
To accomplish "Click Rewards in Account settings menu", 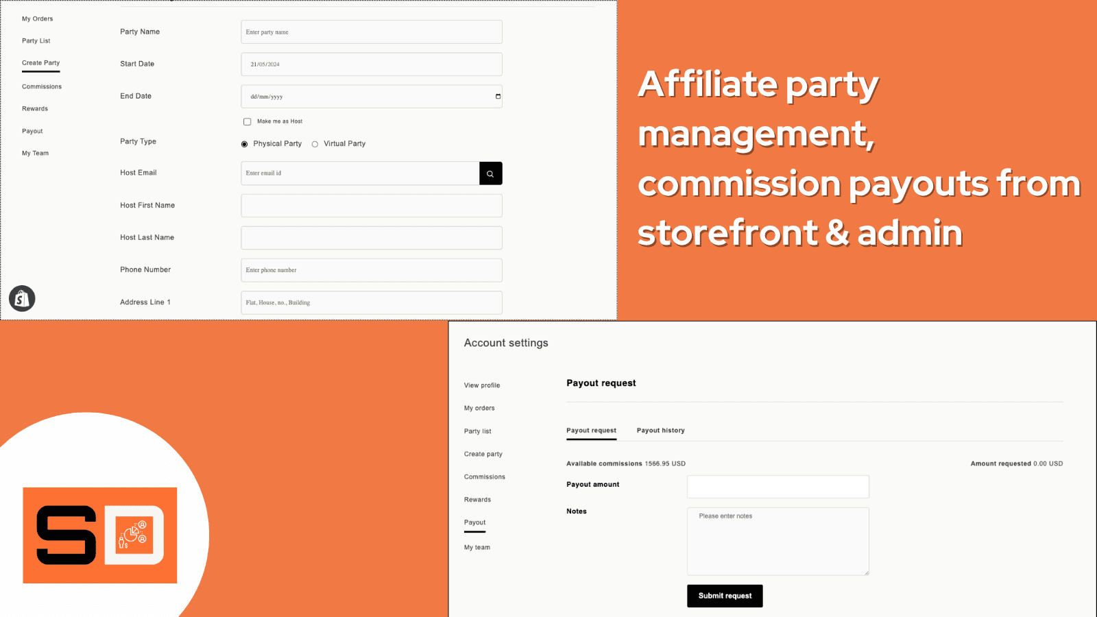I will [x=477, y=500].
